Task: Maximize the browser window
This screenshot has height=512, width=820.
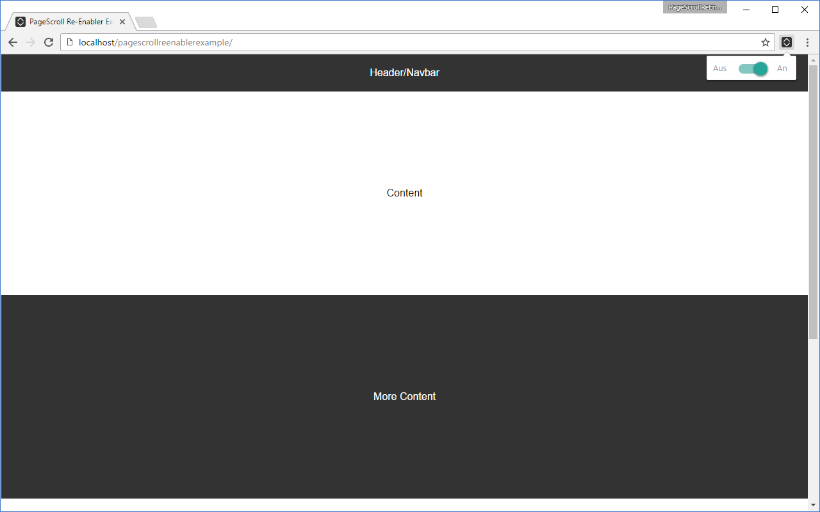Action: pos(775,10)
